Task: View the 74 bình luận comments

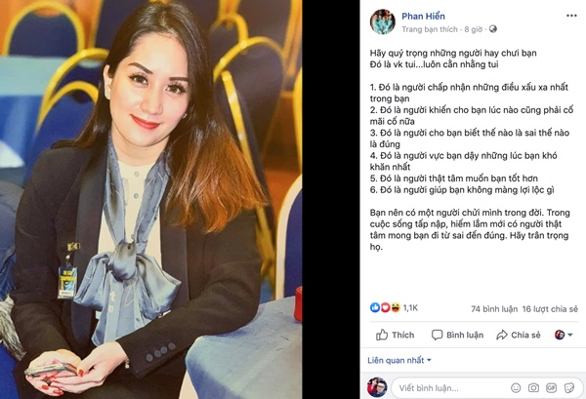Action: tap(494, 309)
